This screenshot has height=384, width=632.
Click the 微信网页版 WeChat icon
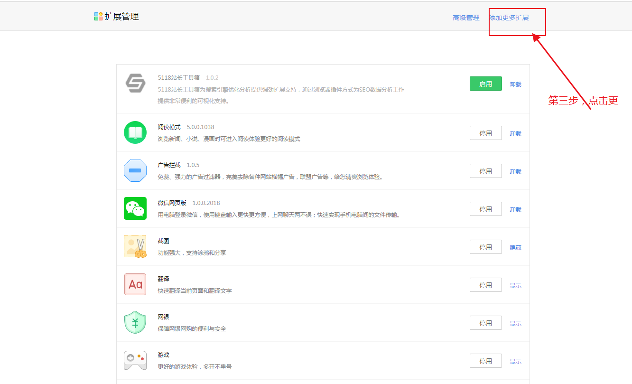[135, 208]
